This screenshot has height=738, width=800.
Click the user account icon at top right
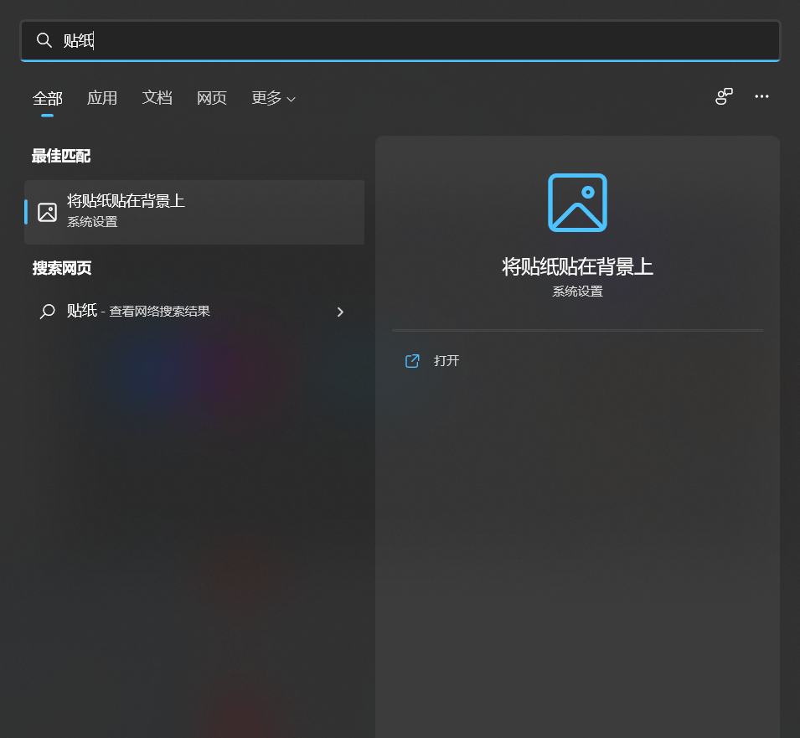click(x=723, y=96)
